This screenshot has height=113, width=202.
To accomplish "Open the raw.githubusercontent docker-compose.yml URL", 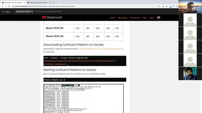I will tap(80, 62).
